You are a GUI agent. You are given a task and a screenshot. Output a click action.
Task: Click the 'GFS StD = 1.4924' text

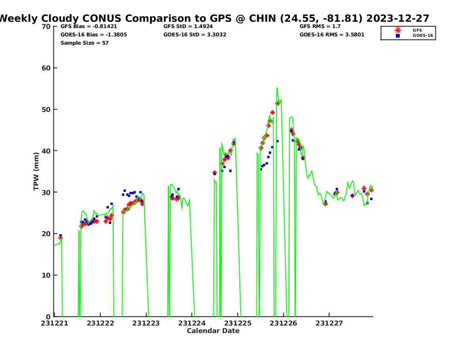click(188, 27)
